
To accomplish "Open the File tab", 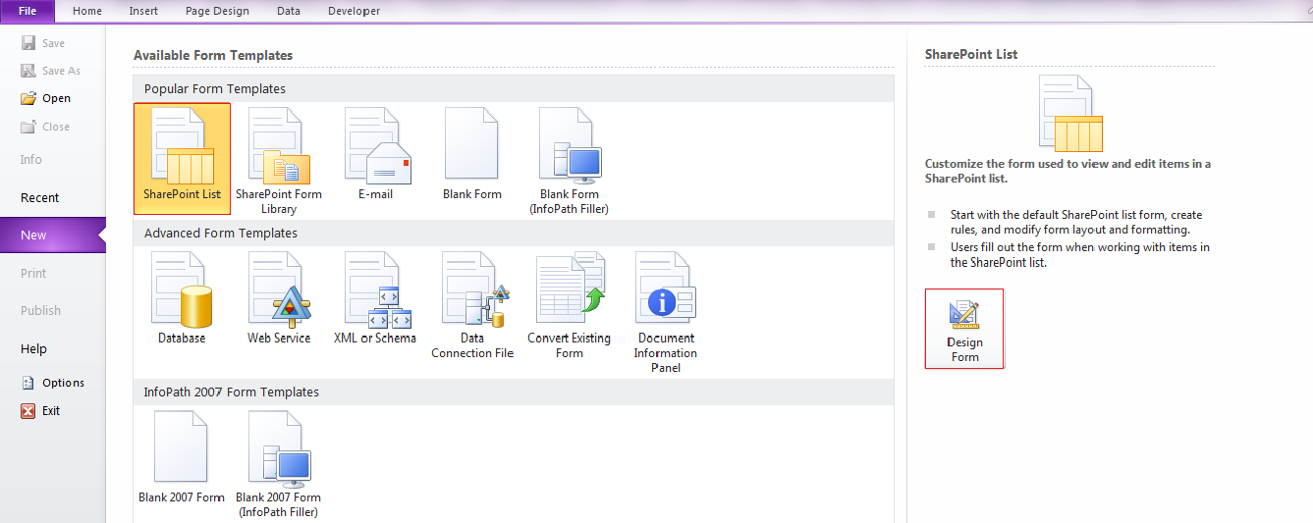I will click(x=27, y=11).
